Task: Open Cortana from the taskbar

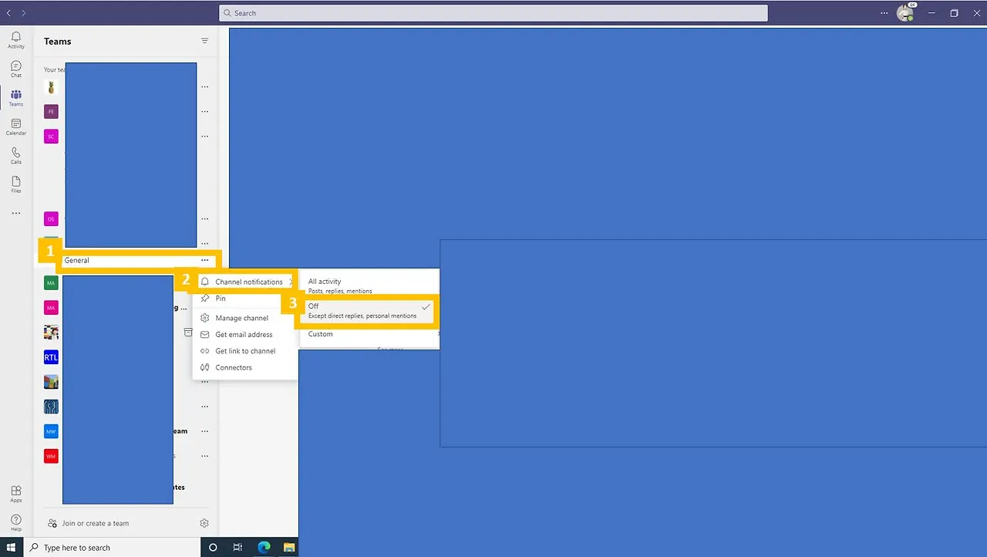Action: pyautogui.click(x=213, y=547)
